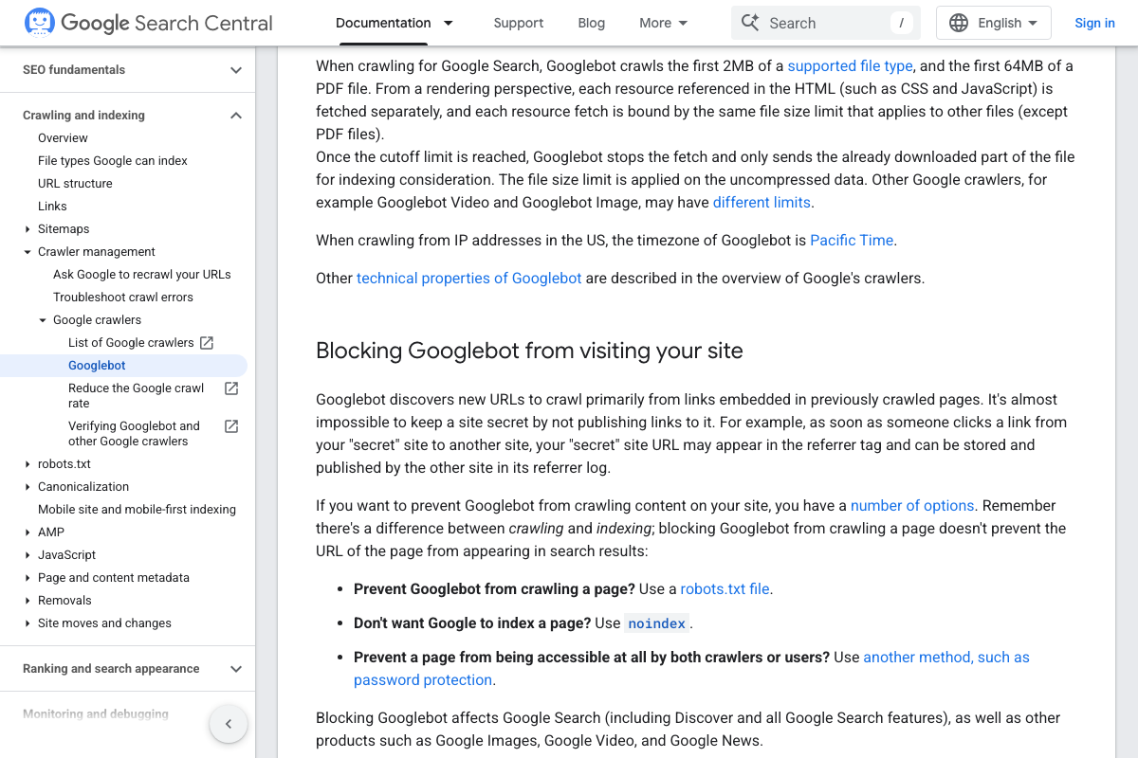Follow the Pacific Time link
The height and width of the screenshot is (758, 1138).
click(852, 241)
